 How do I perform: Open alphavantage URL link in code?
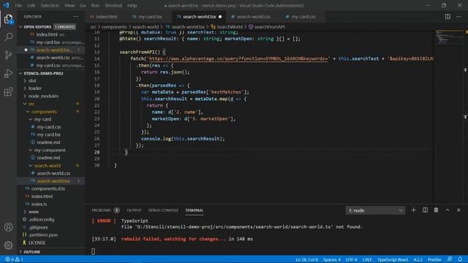pyautogui.click(x=238, y=58)
